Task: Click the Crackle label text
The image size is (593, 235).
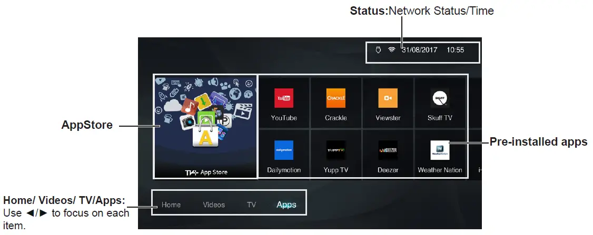Action: coord(336,118)
